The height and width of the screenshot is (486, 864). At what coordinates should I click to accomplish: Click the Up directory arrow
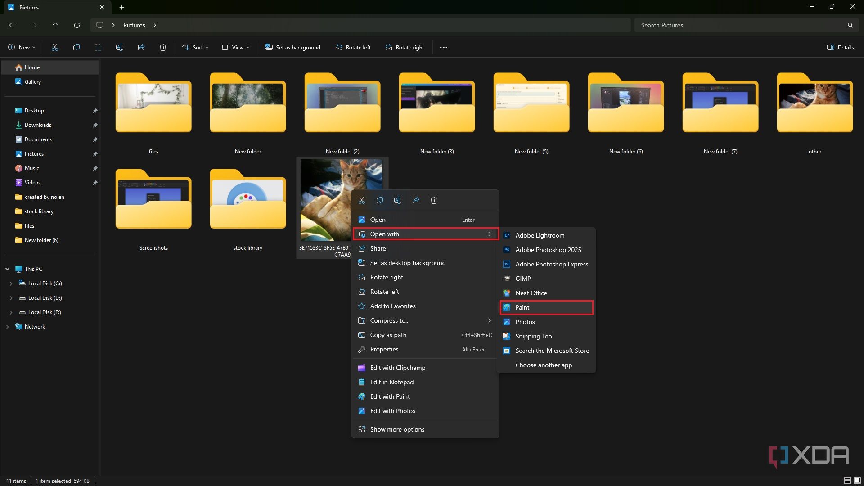pyautogui.click(x=55, y=25)
